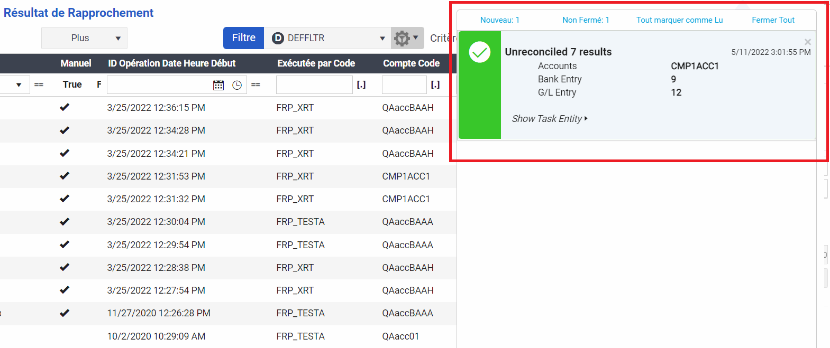Toggle Manuel checkmark for 11/27/2020 row
The image size is (830, 348).
tap(65, 313)
